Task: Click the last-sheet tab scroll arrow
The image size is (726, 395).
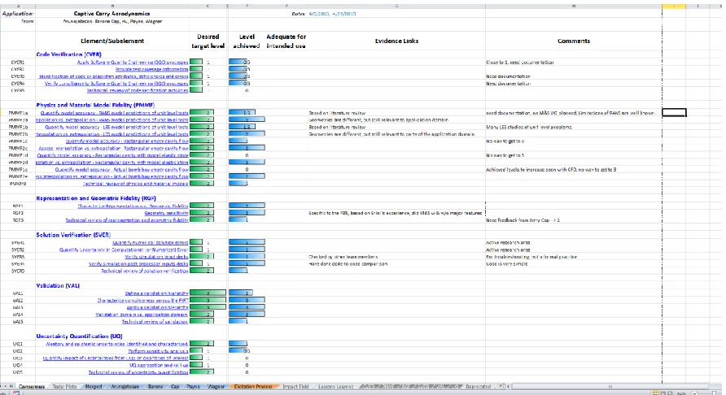Action: 12,386
